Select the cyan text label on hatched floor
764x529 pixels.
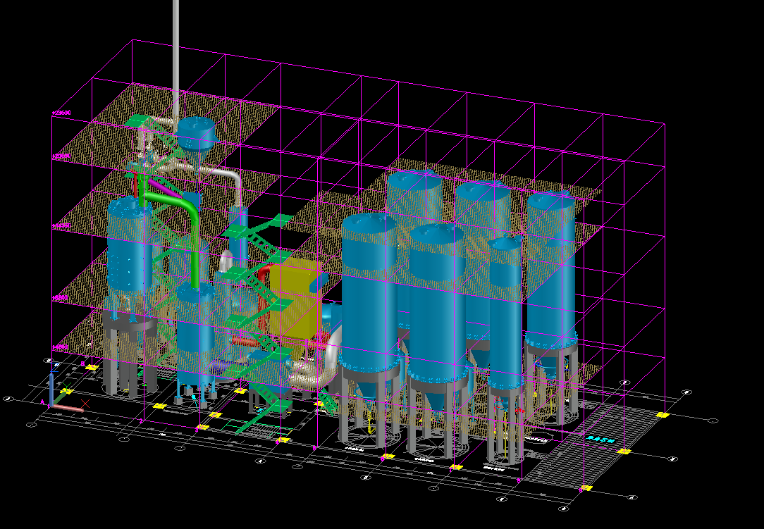click(x=600, y=440)
